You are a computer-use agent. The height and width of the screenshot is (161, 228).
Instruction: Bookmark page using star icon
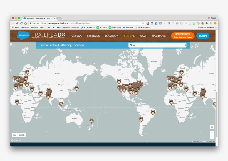point(143,24)
